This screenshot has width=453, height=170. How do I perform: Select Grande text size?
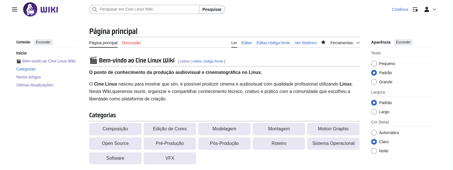pyautogui.click(x=374, y=82)
